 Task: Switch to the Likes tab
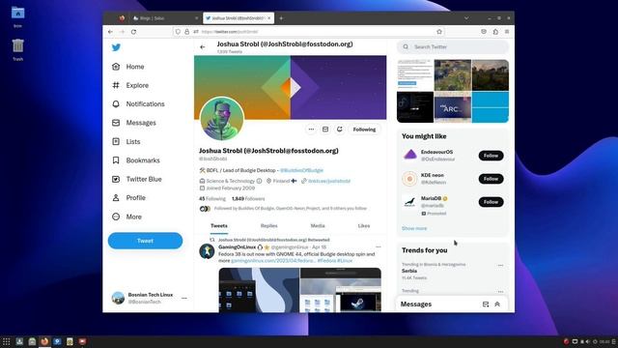pyautogui.click(x=363, y=225)
